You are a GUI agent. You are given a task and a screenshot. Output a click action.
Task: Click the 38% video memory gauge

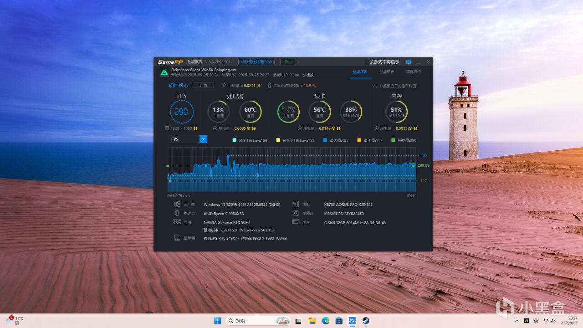[x=351, y=112]
